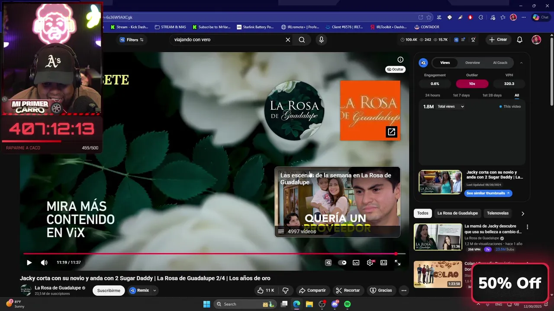Select 1st 7 days range
554x311 pixels.
[x=461, y=95]
